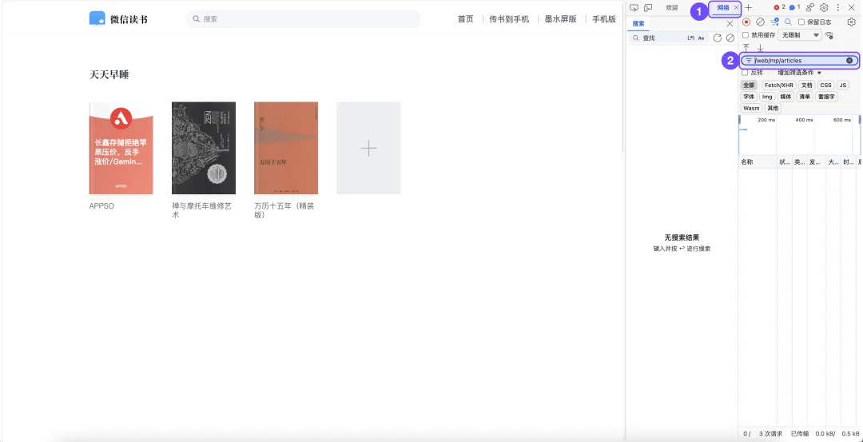Click the inspect element picker icon

pos(634,8)
